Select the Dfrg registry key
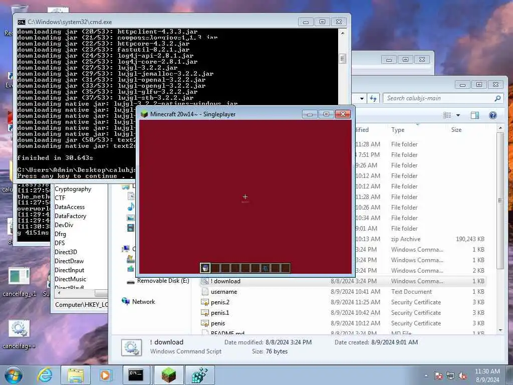 [x=60, y=234]
